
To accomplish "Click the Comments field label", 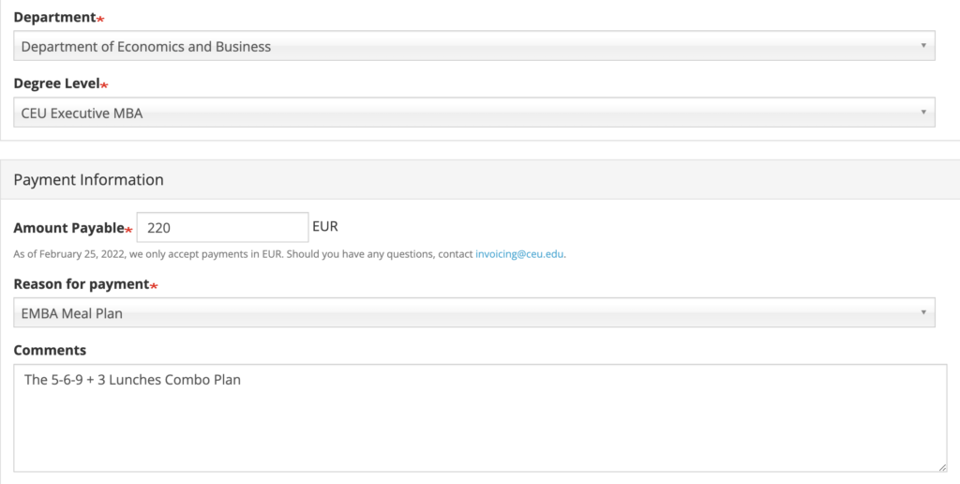I will (x=50, y=350).
